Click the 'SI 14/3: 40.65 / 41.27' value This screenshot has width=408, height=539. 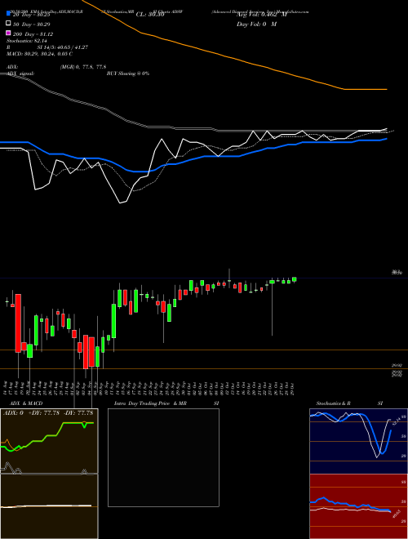coord(63,47)
